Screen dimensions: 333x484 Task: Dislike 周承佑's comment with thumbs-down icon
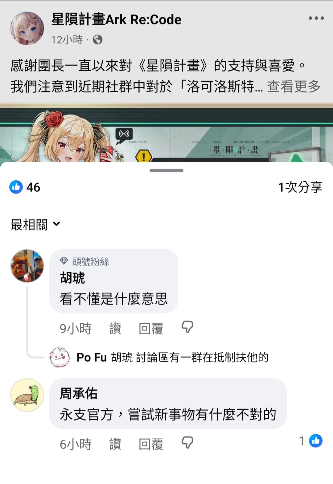(187, 443)
